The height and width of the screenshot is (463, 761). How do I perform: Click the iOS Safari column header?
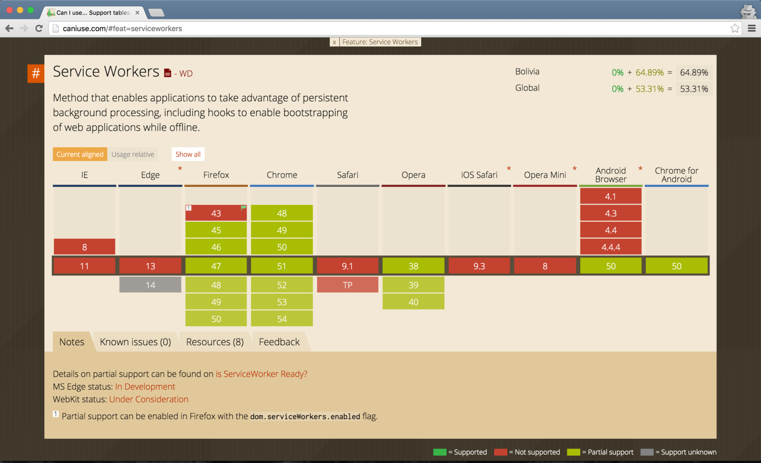pyautogui.click(x=479, y=175)
